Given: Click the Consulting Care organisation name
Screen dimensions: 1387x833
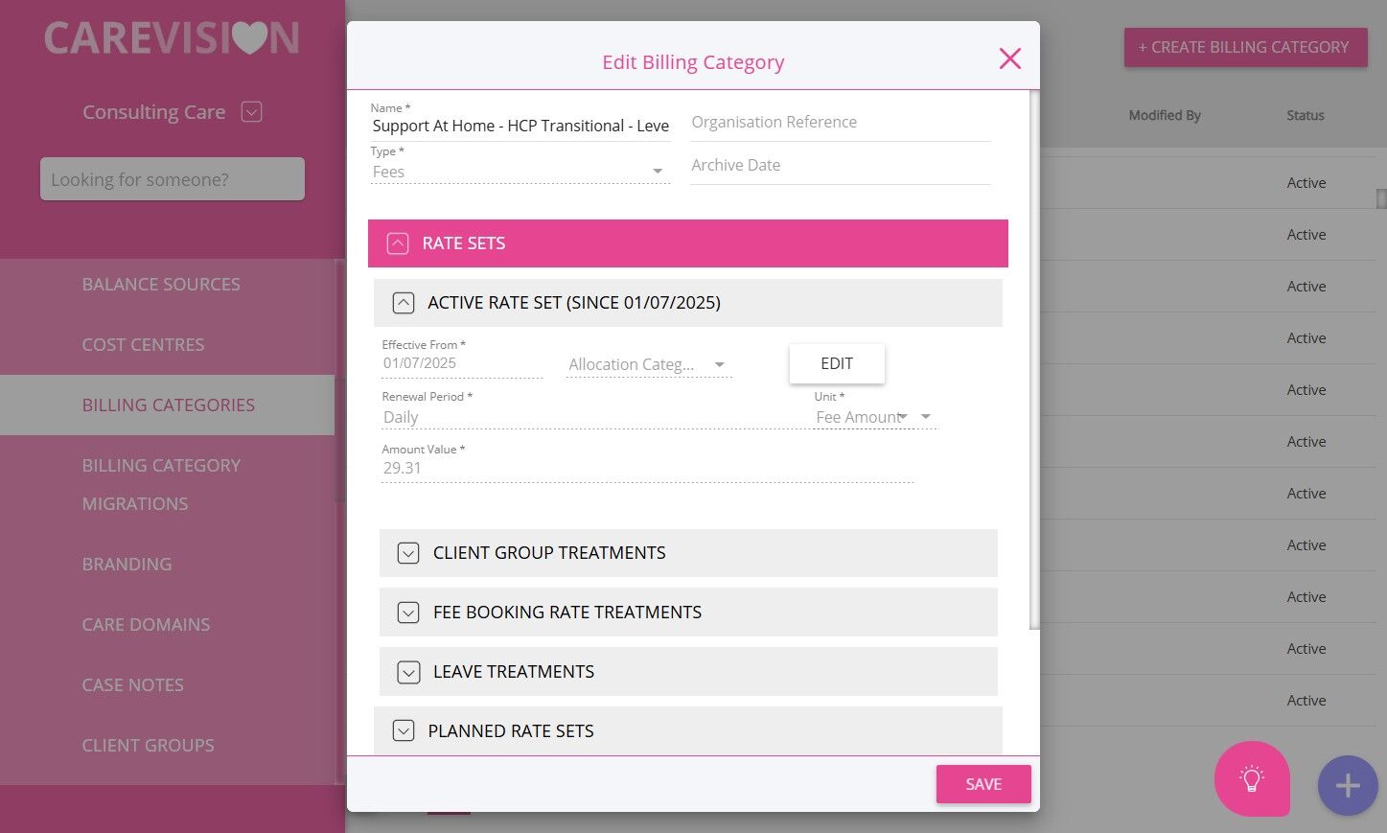Looking at the screenshot, I should tap(153, 112).
